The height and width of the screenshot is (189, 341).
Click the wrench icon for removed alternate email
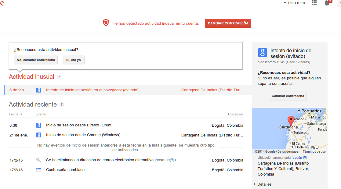39,160
